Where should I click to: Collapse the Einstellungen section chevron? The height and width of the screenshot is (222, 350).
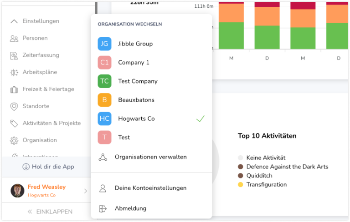[x=14, y=21]
